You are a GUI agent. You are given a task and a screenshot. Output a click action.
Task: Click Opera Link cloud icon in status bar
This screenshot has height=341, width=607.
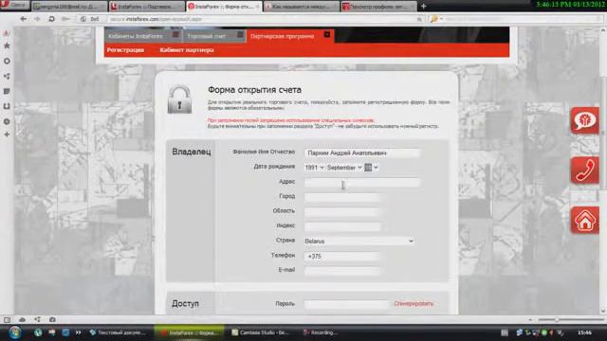22,320
